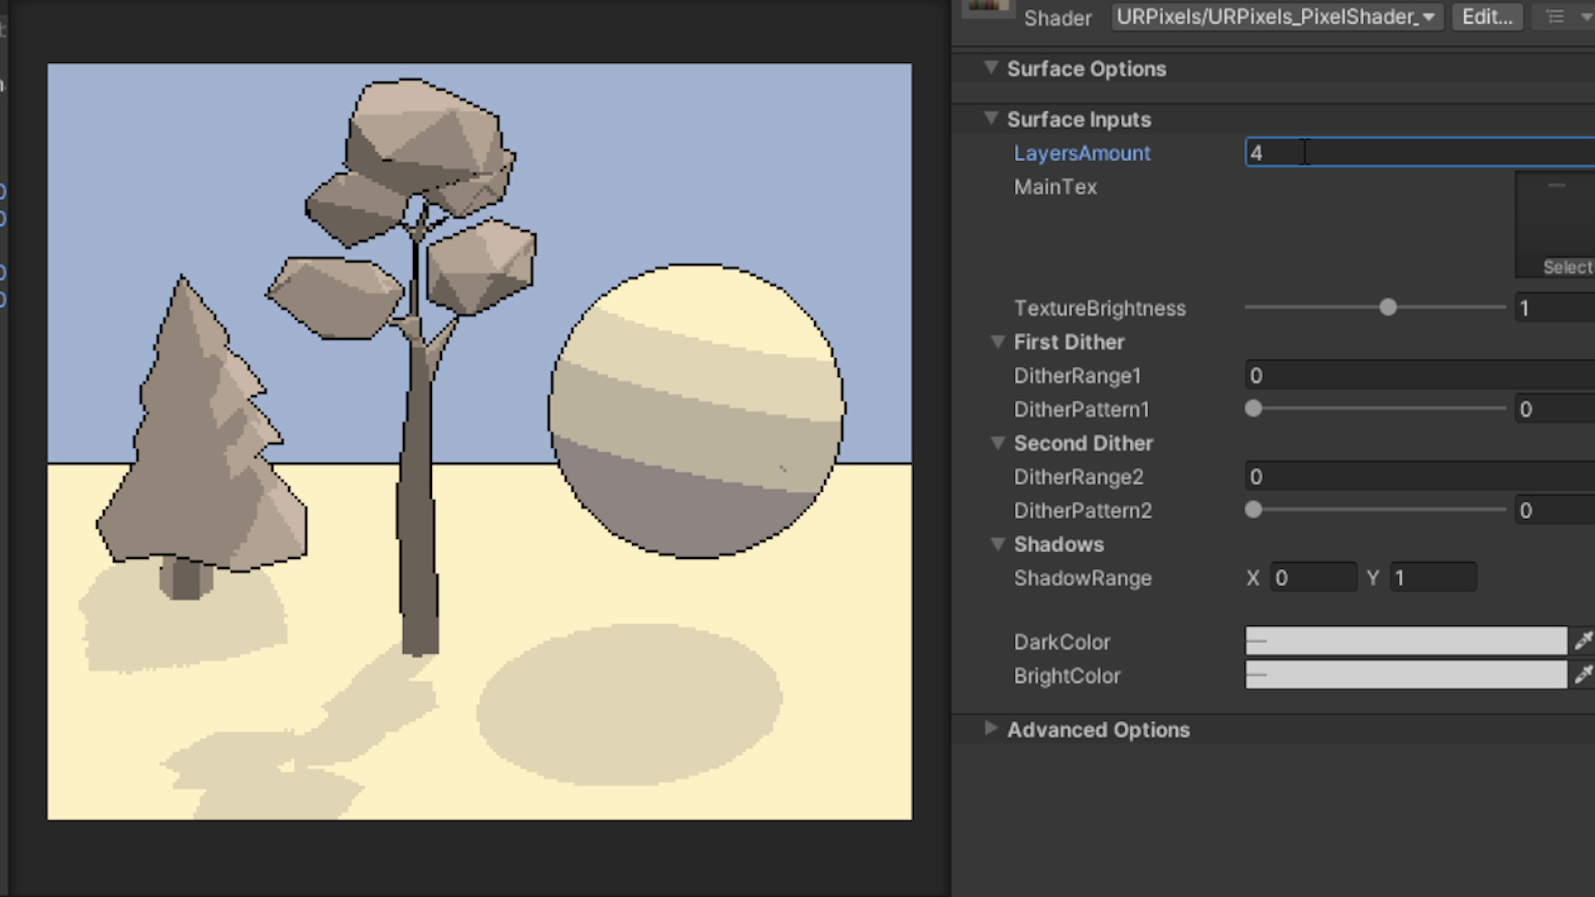
Task: Collapse the First Dither foldout
Action: tap(998, 342)
